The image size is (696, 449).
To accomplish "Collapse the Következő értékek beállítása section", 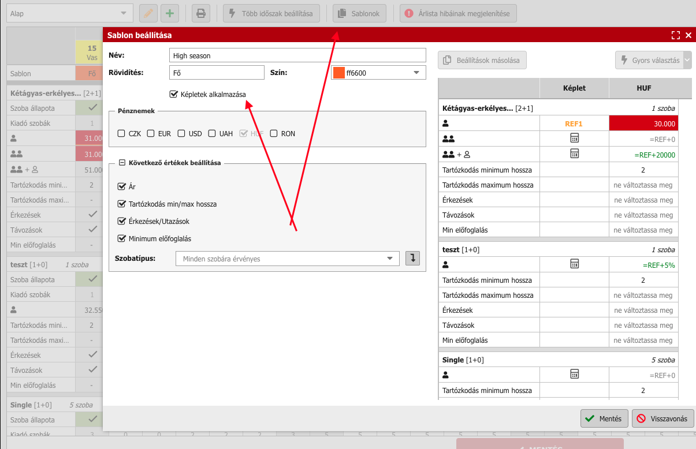I will [122, 163].
